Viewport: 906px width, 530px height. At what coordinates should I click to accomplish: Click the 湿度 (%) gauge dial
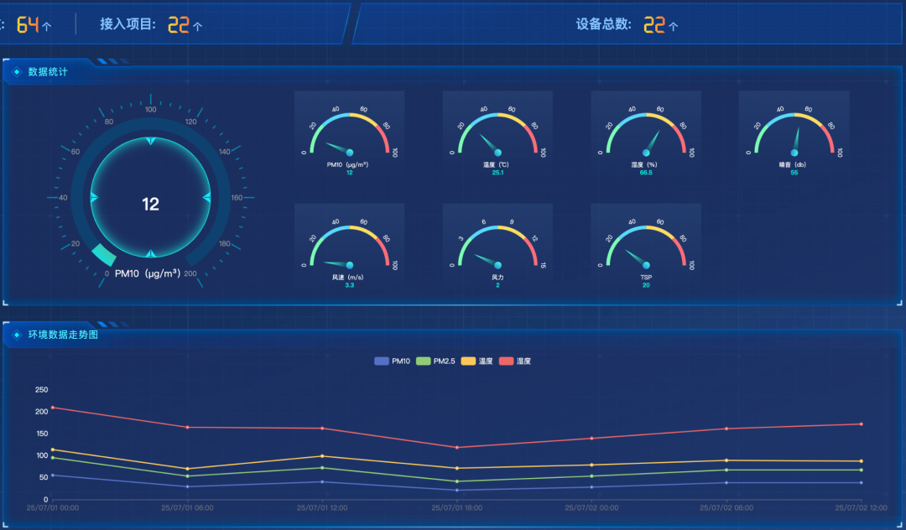pyautogui.click(x=646, y=133)
